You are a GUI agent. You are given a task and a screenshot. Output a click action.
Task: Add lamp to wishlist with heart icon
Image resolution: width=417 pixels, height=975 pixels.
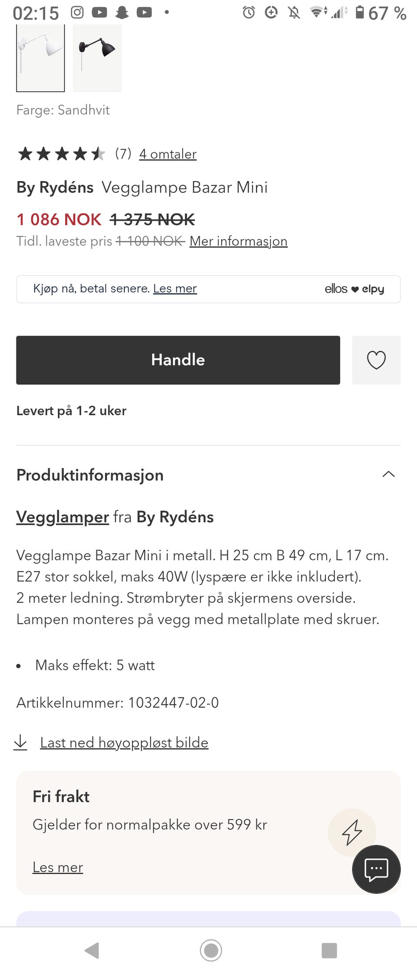point(376,360)
